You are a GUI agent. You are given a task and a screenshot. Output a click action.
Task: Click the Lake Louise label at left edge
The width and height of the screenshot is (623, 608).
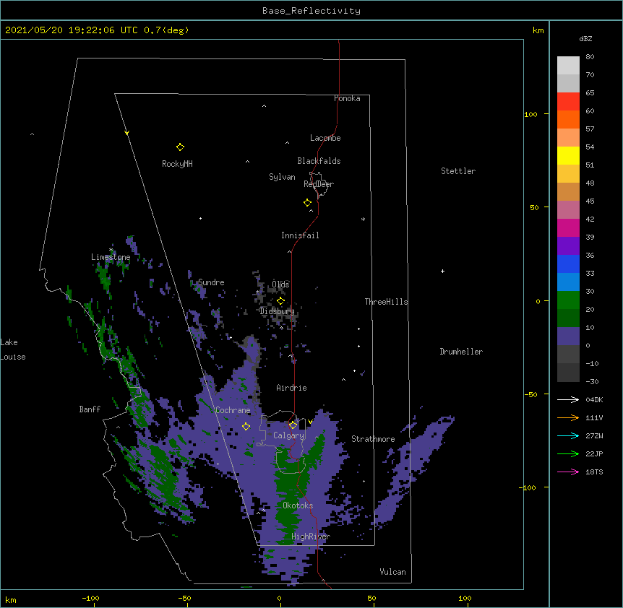tap(13, 349)
